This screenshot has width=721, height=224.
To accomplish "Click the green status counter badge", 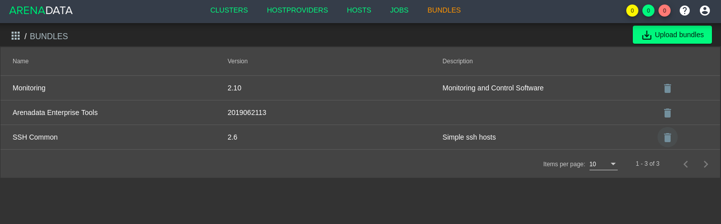I will (648, 11).
